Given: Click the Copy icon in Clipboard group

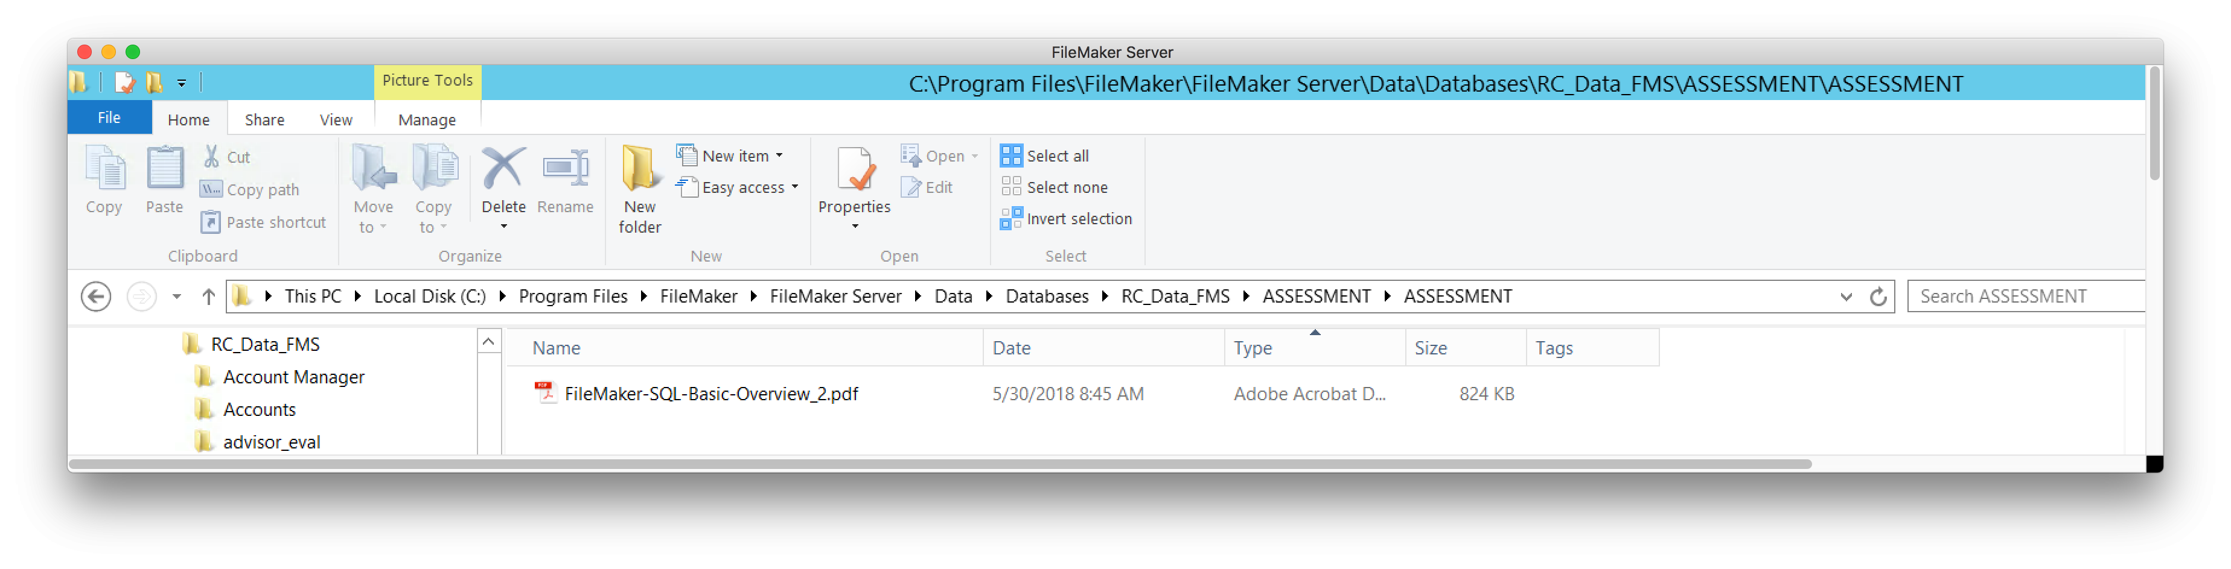Looking at the screenshot, I should pos(105,167).
